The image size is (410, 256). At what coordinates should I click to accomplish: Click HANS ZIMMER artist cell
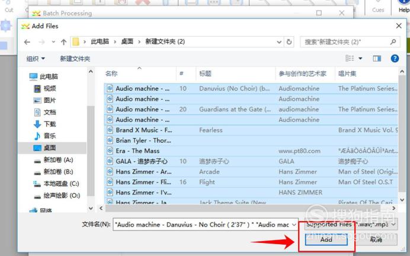(x=300, y=193)
